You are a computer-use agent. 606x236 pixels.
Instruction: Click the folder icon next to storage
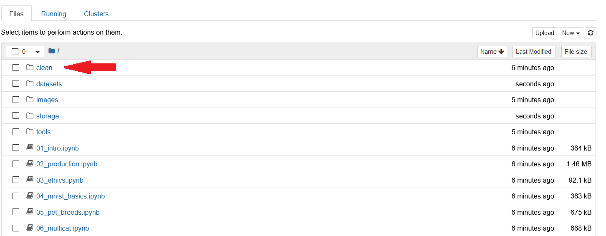30,116
